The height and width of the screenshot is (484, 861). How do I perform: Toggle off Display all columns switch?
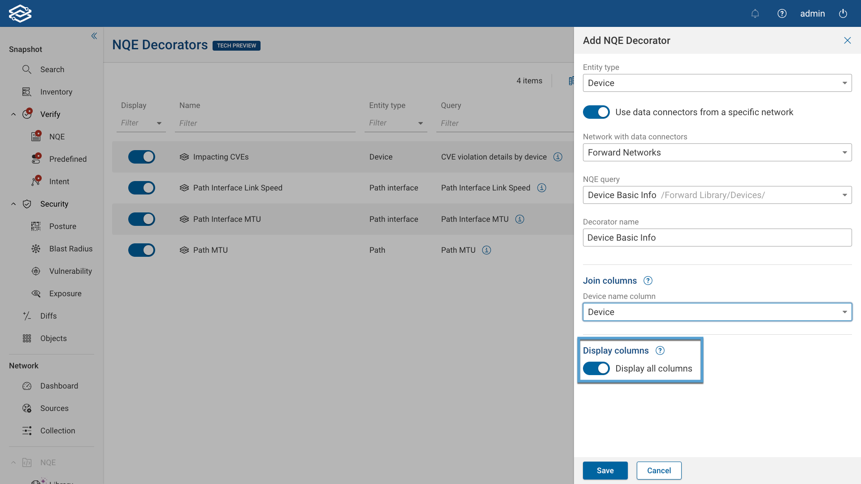click(x=596, y=368)
